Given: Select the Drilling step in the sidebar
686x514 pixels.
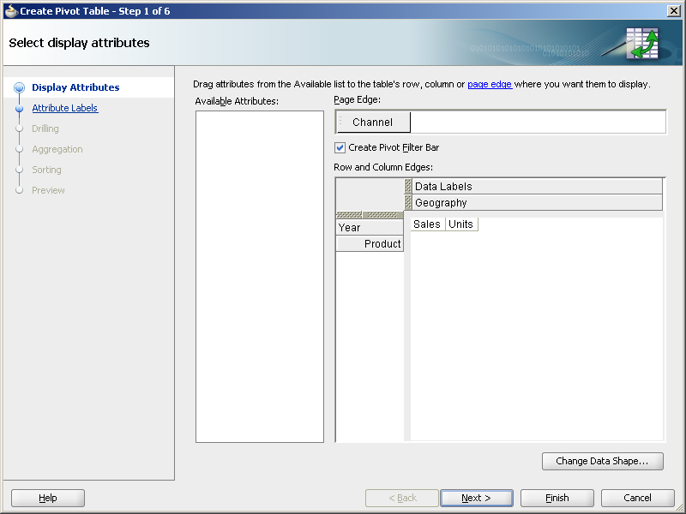Looking at the screenshot, I should pos(45,128).
